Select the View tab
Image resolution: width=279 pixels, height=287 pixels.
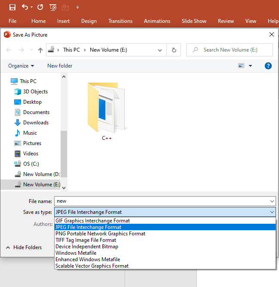[x=251, y=21]
